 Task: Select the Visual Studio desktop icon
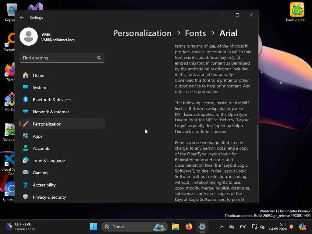coord(36,6)
